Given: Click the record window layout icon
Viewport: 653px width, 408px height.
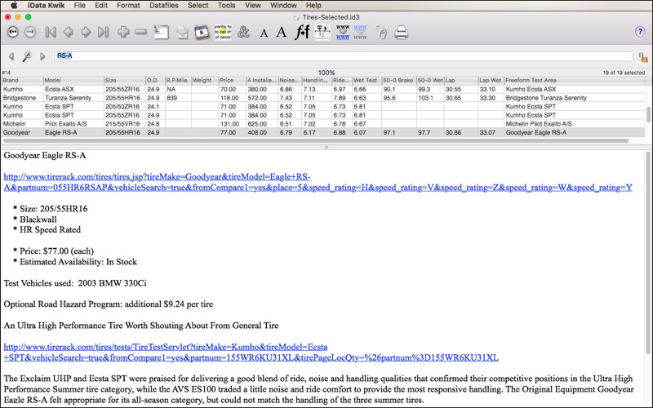Looking at the screenshot, I should tap(162, 32).
